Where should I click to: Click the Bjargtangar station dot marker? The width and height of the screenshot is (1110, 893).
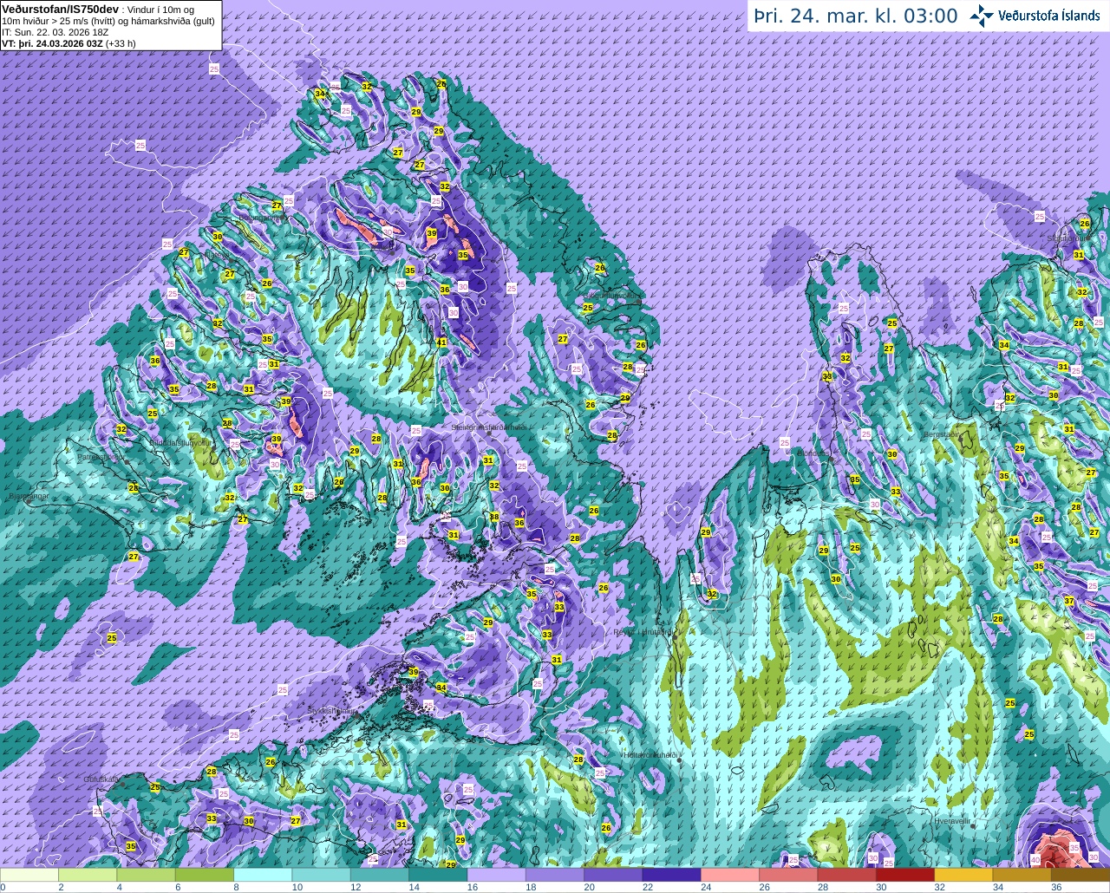tap(29, 500)
